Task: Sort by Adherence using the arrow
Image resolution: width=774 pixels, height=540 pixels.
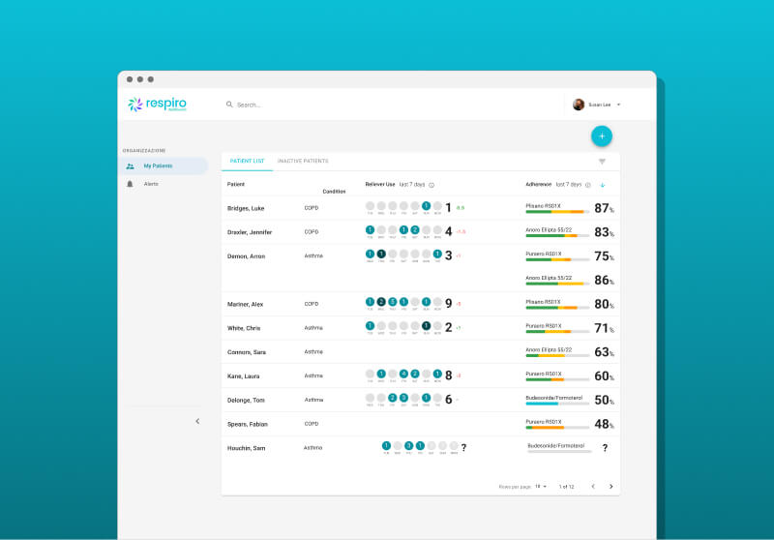Action: coord(603,185)
